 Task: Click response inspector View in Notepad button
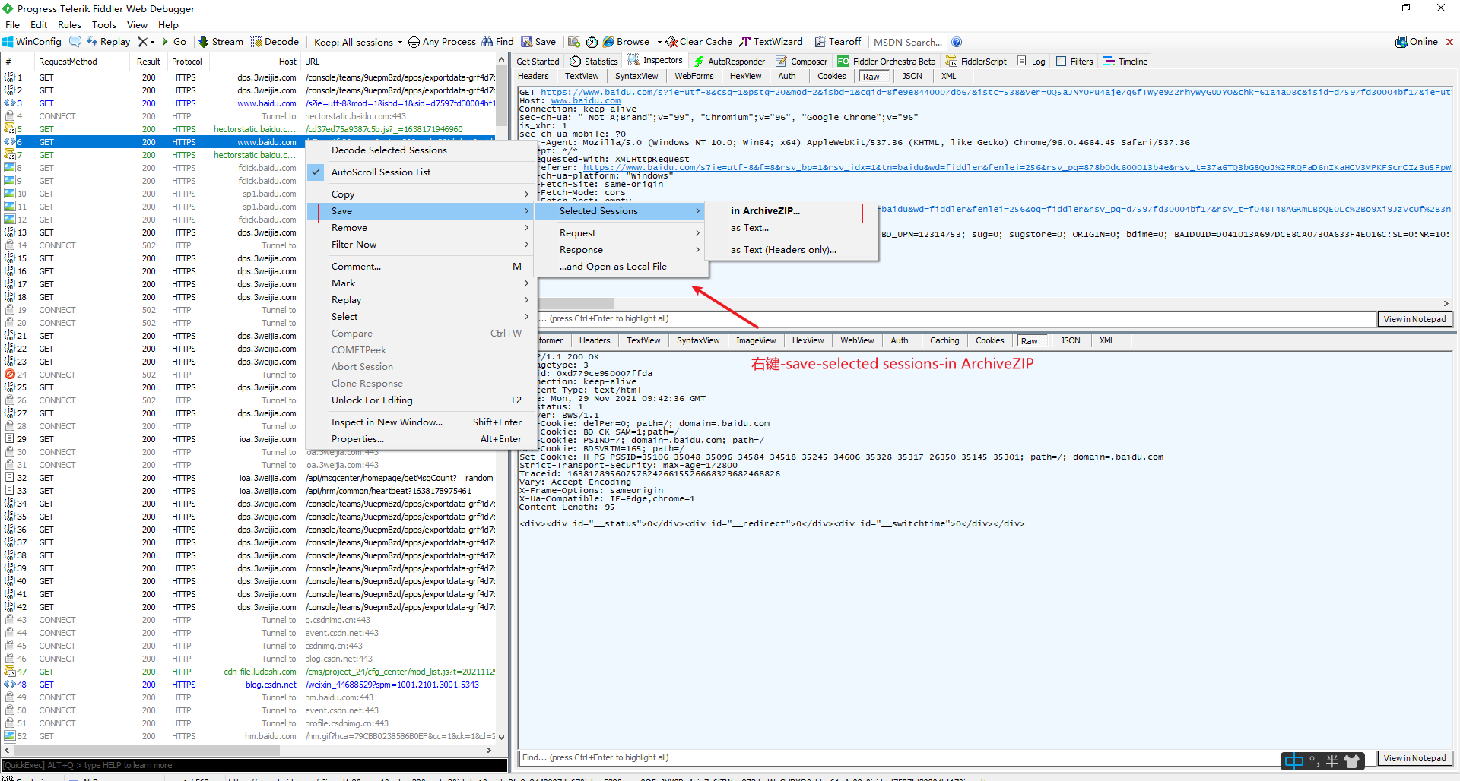pos(1414,758)
